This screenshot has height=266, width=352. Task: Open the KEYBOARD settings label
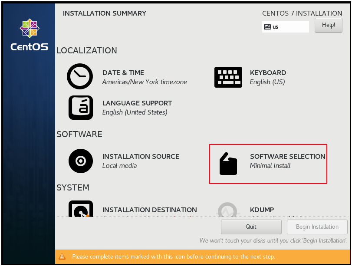point(268,73)
